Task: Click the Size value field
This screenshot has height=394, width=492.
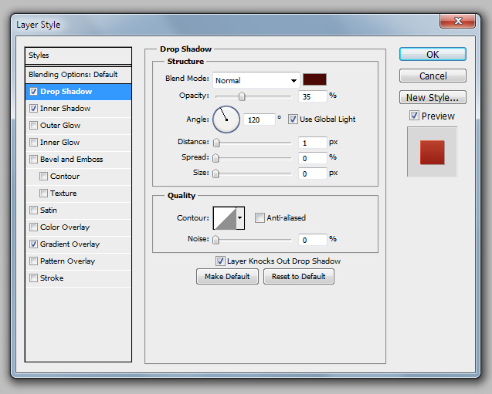Action: pos(313,173)
